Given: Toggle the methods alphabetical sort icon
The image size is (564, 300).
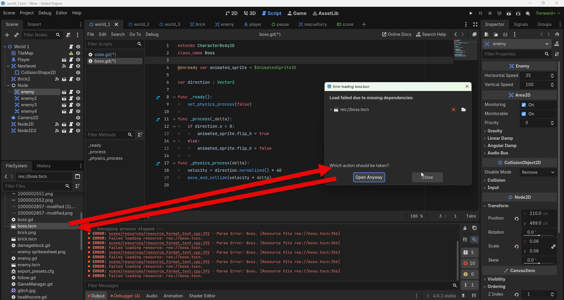Looking at the screenshot, I should click(140, 135).
